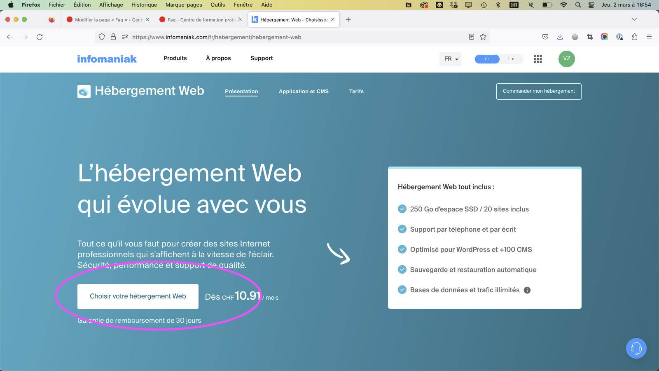
Task: Click the round colorful extension icon
Action: point(605,37)
